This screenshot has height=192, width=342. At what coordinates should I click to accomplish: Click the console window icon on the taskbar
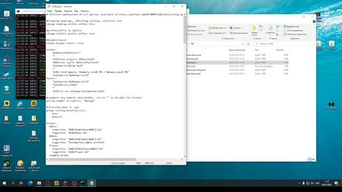tap(83, 183)
